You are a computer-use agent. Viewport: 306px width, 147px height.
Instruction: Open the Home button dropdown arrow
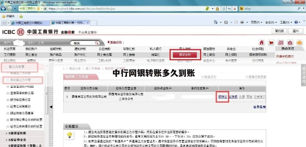(221, 22)
